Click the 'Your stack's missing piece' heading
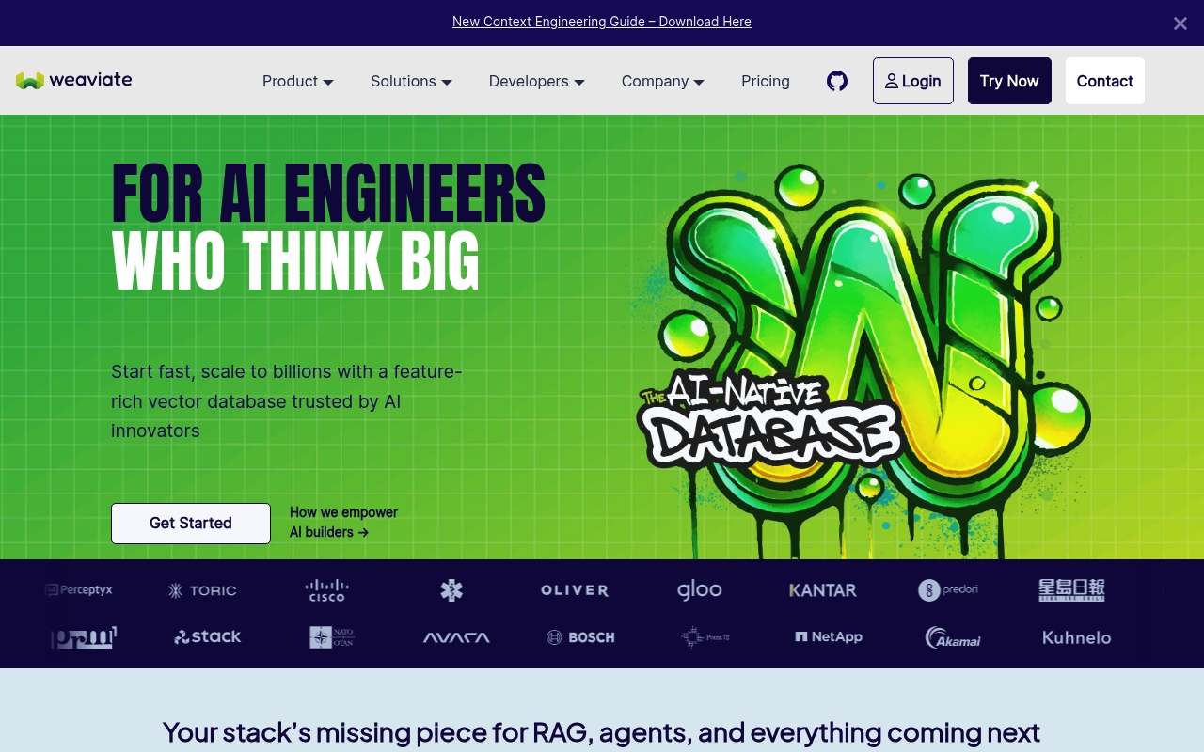 602,731
